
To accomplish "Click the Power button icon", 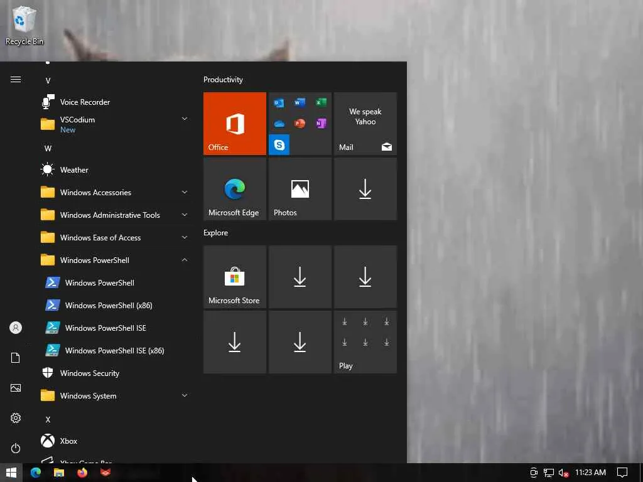I will [x=16, y=448].
